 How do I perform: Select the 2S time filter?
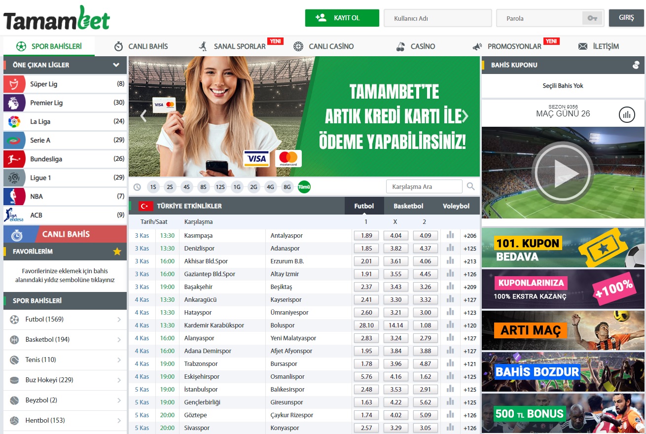pyautogui.click(x=170, y=187)
